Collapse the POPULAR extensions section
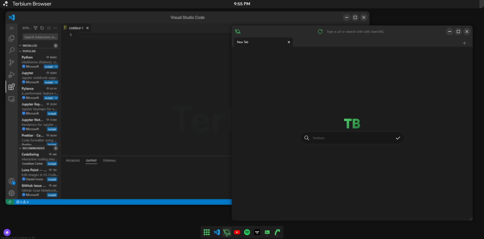The height and width of the screenshot is (239, 484). (39, 51)
